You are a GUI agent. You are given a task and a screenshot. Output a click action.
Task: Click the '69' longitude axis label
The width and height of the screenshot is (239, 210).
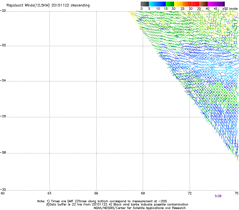[x=143, y=194]
